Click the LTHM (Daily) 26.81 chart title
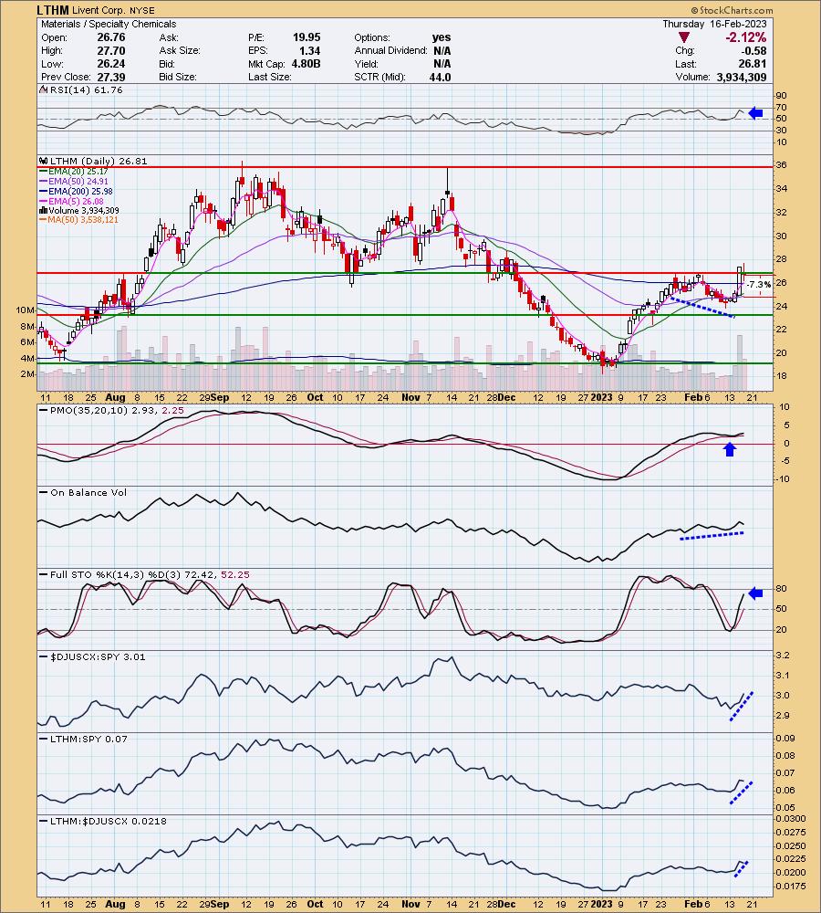Image resolution: width=821 pixels, height=913 pixels. tap(99, 162)
